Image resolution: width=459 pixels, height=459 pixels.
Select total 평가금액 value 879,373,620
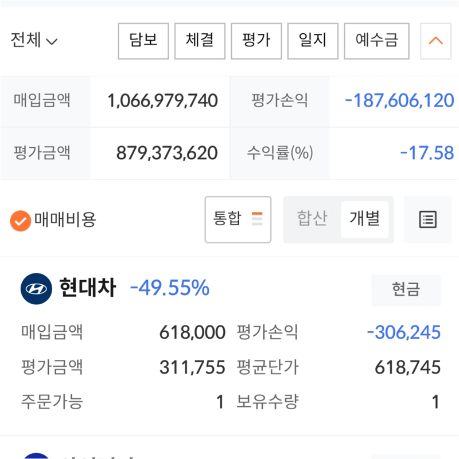167,153
